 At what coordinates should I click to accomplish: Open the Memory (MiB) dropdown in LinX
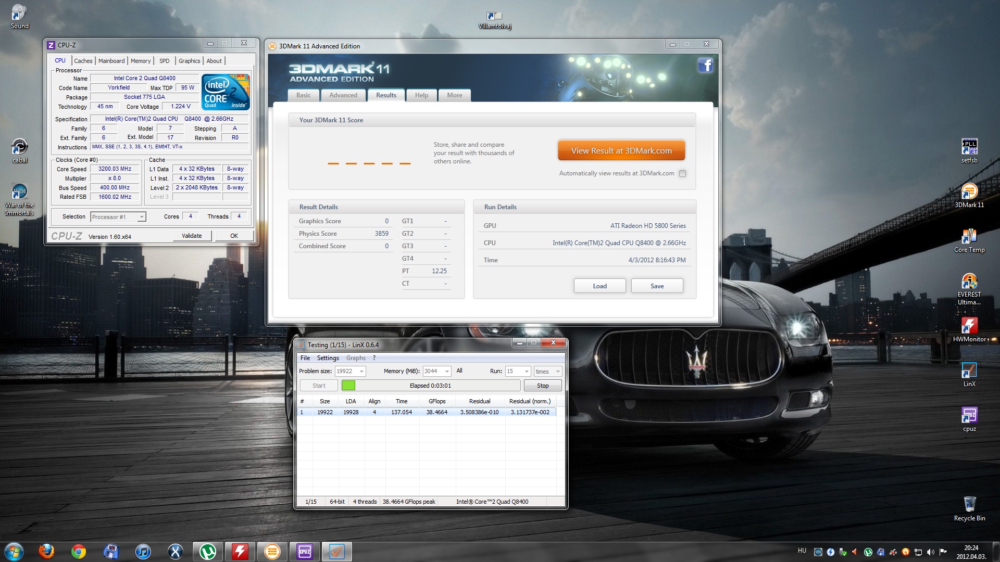pos(436,372)
